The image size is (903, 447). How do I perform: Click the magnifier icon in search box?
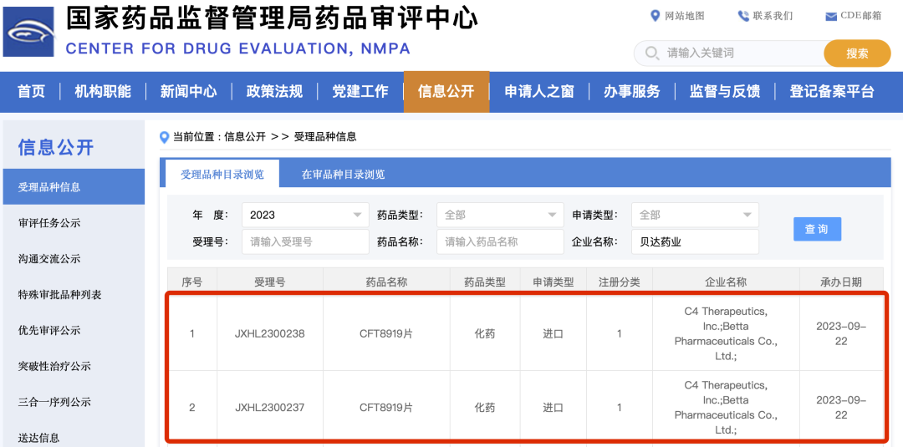click(652, 53)
